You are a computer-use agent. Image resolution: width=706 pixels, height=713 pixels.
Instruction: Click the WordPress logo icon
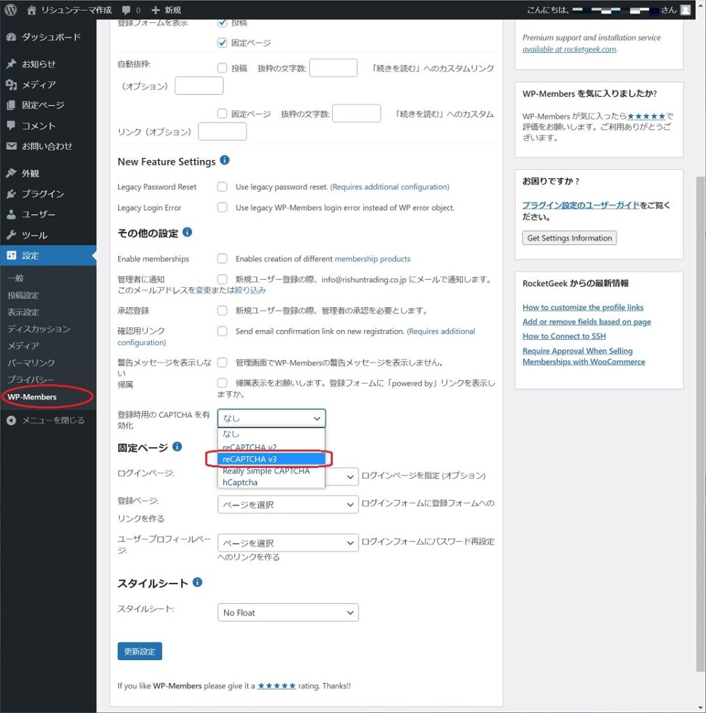point(10,10)
